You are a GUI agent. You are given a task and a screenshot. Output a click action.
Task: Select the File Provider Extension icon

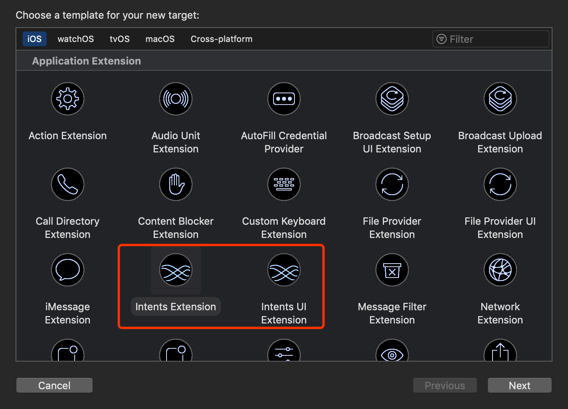[x=392, y=184]
